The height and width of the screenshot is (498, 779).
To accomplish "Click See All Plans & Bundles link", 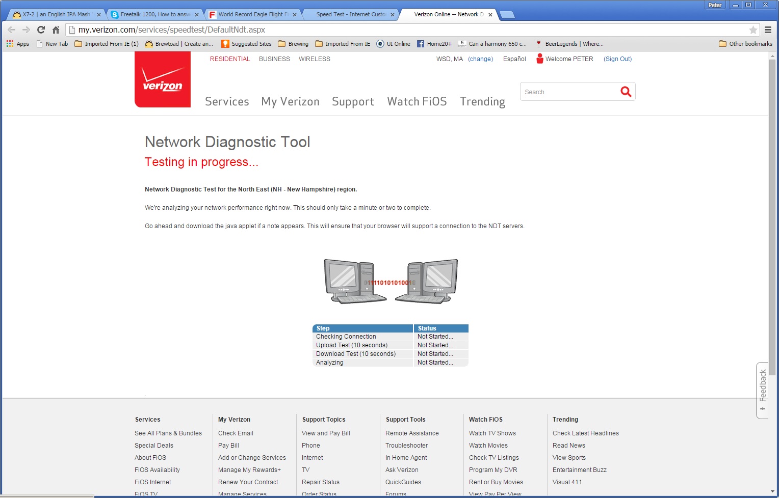I will click(168, 433).
